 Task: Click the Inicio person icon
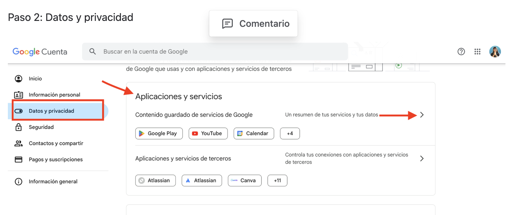click(19, 79)
